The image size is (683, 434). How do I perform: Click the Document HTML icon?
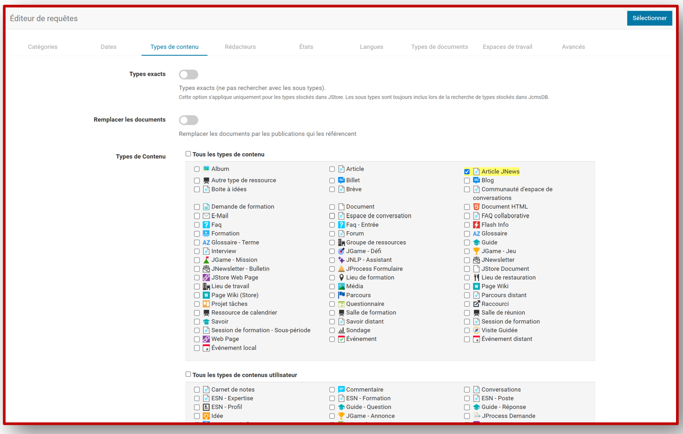pyautogui.click(x=476, y=207)
